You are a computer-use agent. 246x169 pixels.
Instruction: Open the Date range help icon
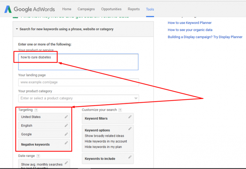pos(38,156)
